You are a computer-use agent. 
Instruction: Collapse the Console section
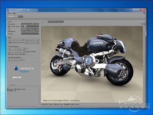point(8,85)
